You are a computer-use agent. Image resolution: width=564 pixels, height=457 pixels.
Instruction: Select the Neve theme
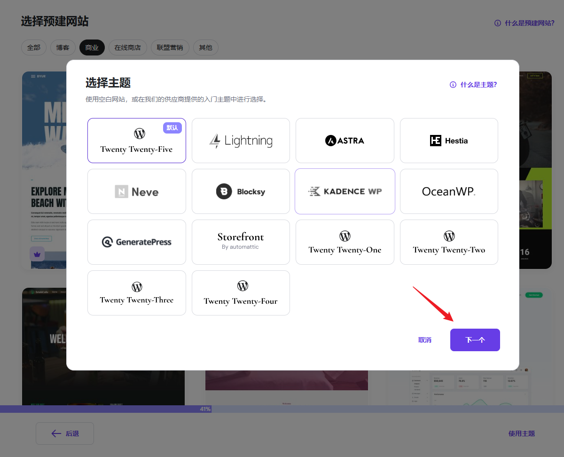point(136,192)
